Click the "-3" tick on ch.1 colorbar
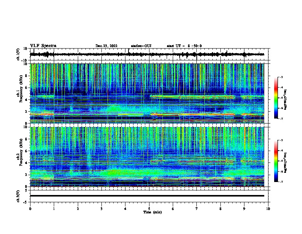 coord(281,77)
